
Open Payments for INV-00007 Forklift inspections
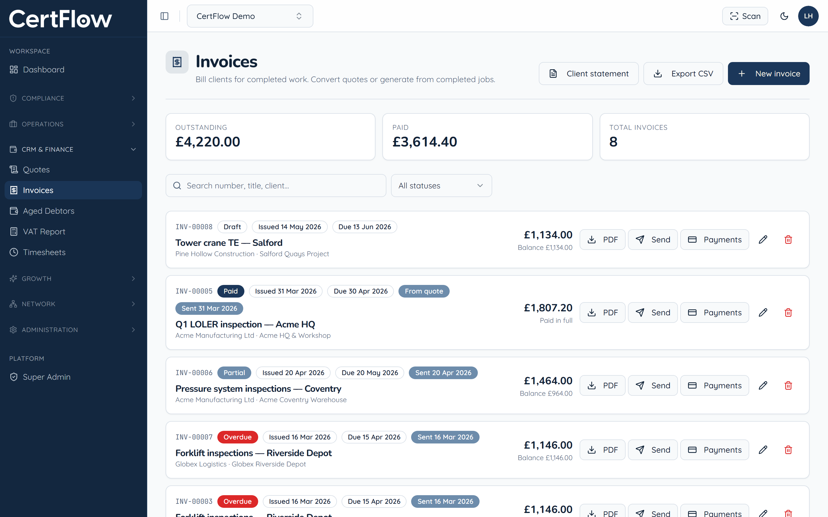click(714, 450)
